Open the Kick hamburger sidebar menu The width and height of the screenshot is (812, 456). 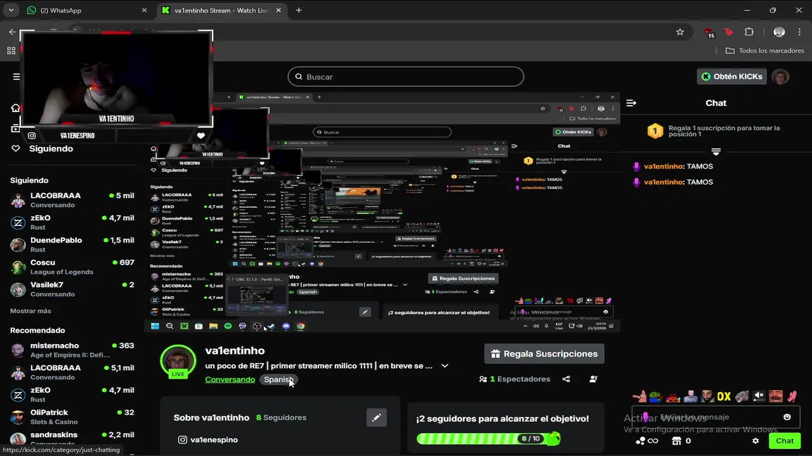tap(15, 77)
